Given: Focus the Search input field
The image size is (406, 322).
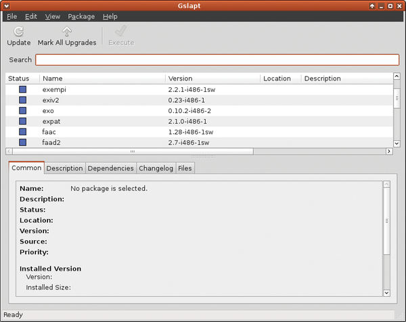Looking at the screenshot, I should pyautogui.click(x=217, y=60).
